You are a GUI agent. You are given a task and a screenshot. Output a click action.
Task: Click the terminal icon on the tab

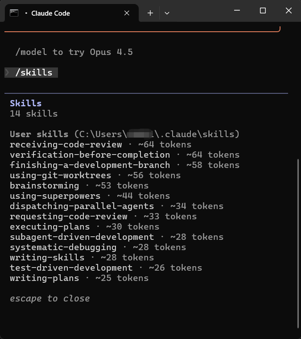[x=14, y=13]
